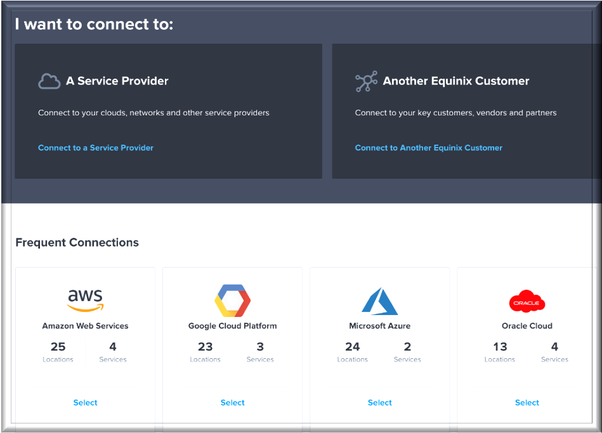Click Google Cloud Platform card title
This screenshot has width=602, height=433.
click(x=233, y=326)
